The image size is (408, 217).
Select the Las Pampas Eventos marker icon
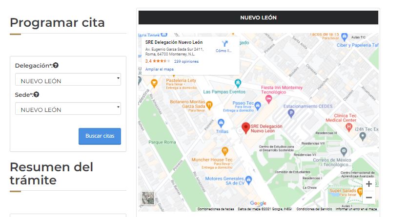tap(238, 83)
